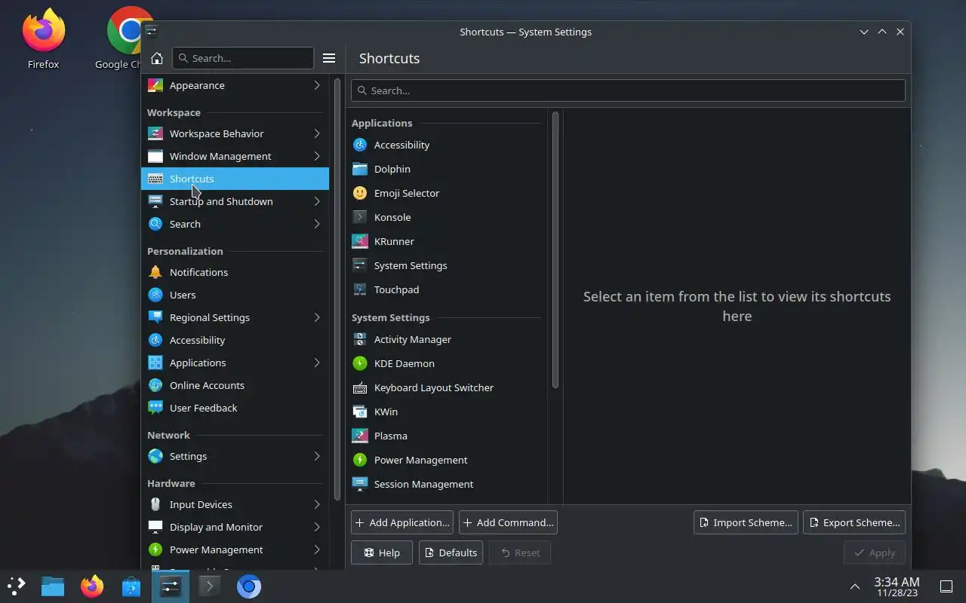The width and height of the screenshot is (966, 603).
Task: Select Power Management in shortcuts list
Action: coord(446,460)
